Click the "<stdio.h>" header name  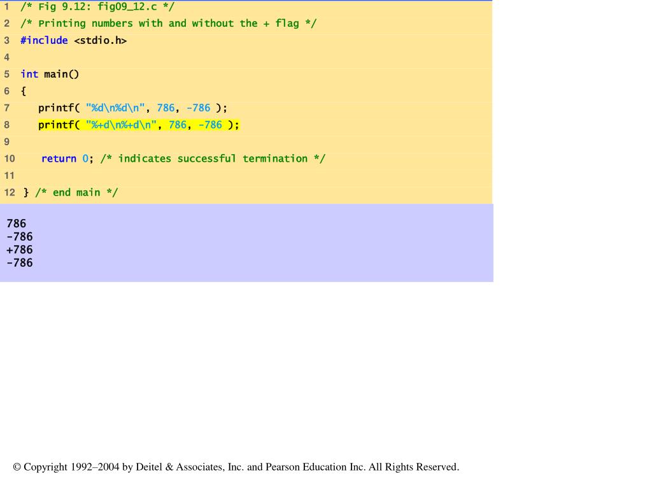pos(100,40)
